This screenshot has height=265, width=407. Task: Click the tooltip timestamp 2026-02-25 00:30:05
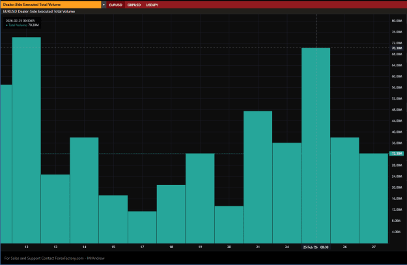(x=20, y=21)
